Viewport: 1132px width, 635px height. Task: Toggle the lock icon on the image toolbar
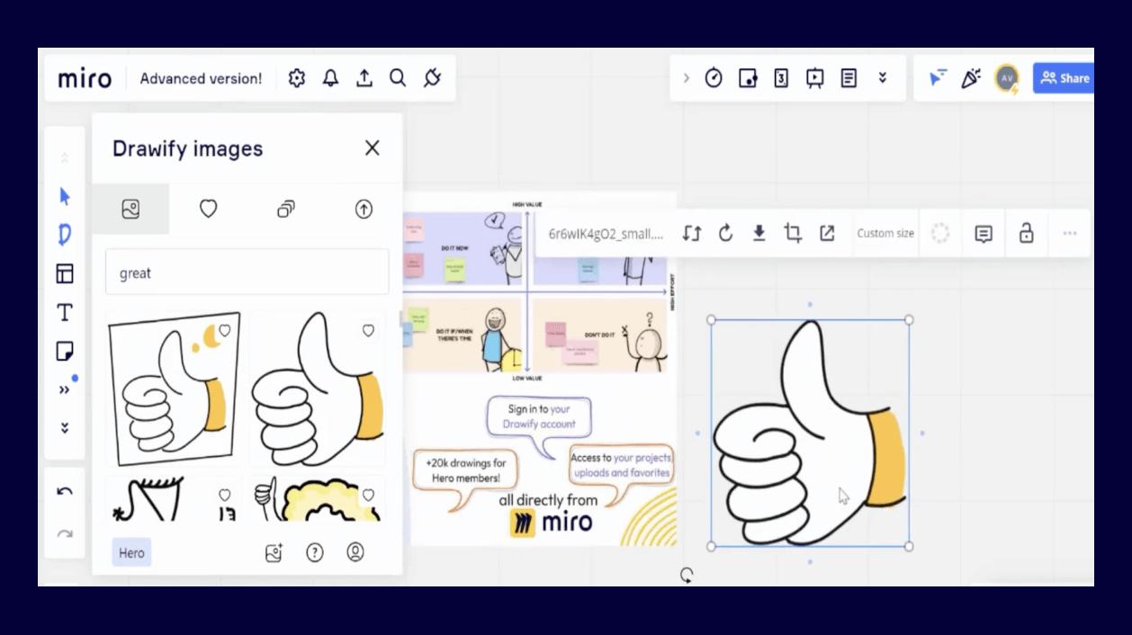[1026, 232]
